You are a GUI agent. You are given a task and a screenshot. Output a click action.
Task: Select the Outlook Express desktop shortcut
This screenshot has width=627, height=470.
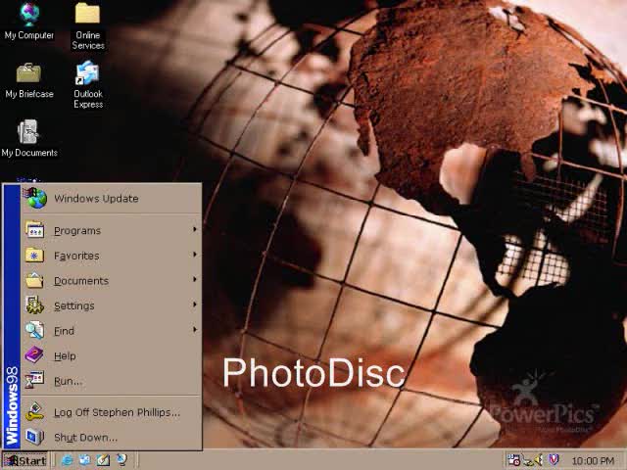pos(88,84)
